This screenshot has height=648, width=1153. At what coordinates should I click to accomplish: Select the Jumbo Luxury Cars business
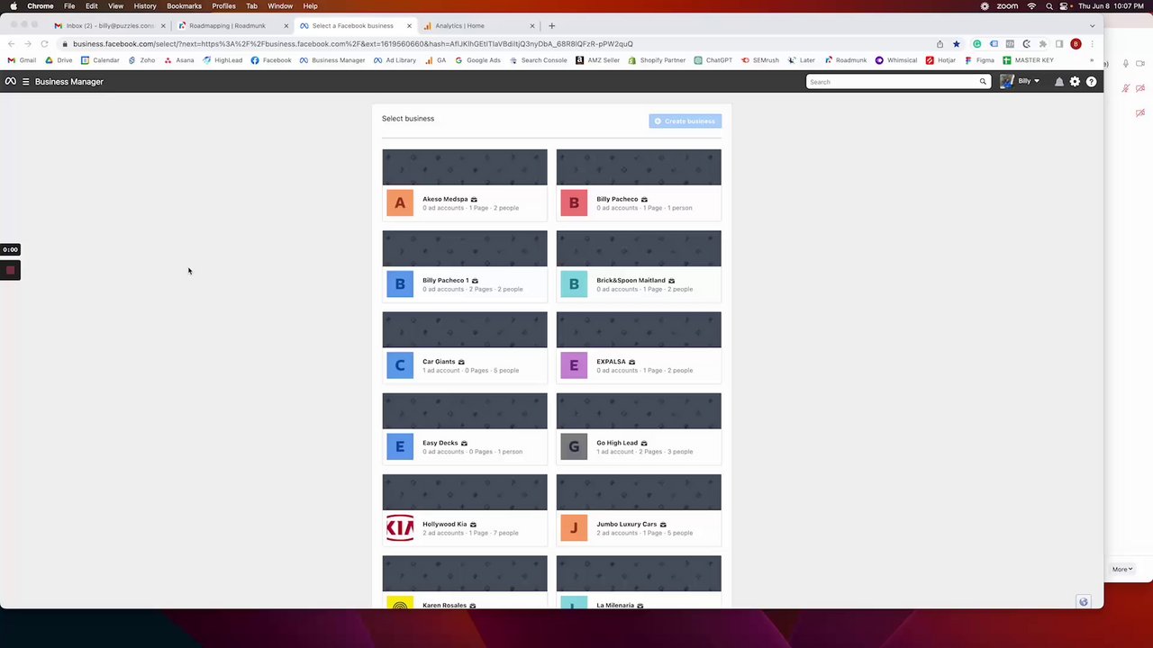point(639,509)
